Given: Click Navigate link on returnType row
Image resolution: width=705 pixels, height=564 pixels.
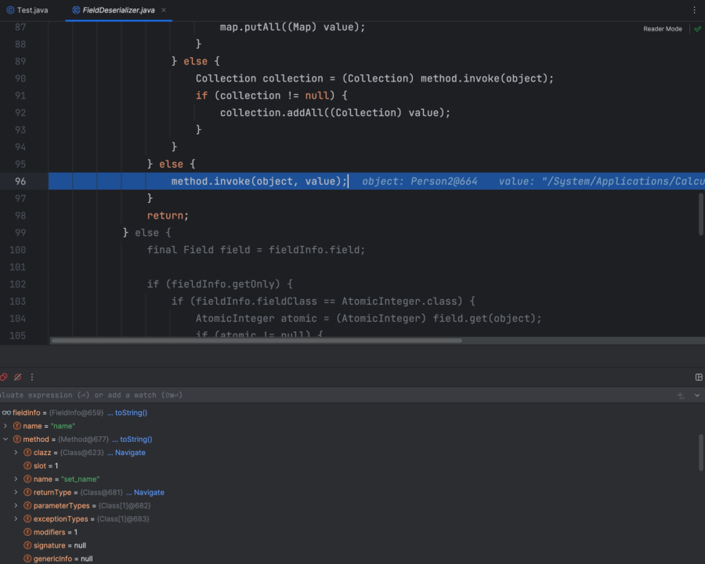Looking at the screenshot, I should tap(149, 493).
